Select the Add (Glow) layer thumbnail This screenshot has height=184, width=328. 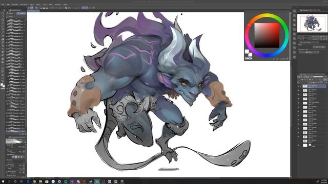pos(305,103)
